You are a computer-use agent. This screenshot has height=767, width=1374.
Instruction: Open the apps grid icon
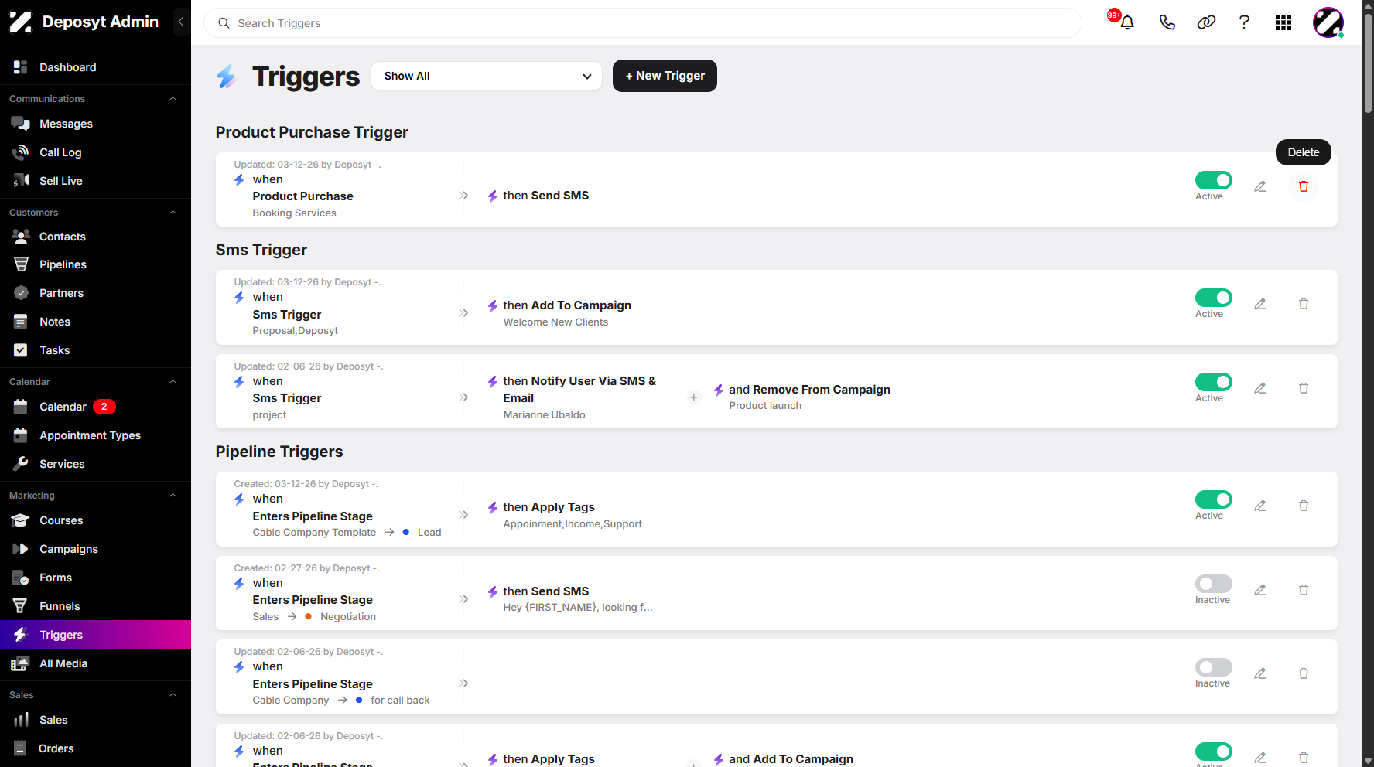coord(1283,22)
